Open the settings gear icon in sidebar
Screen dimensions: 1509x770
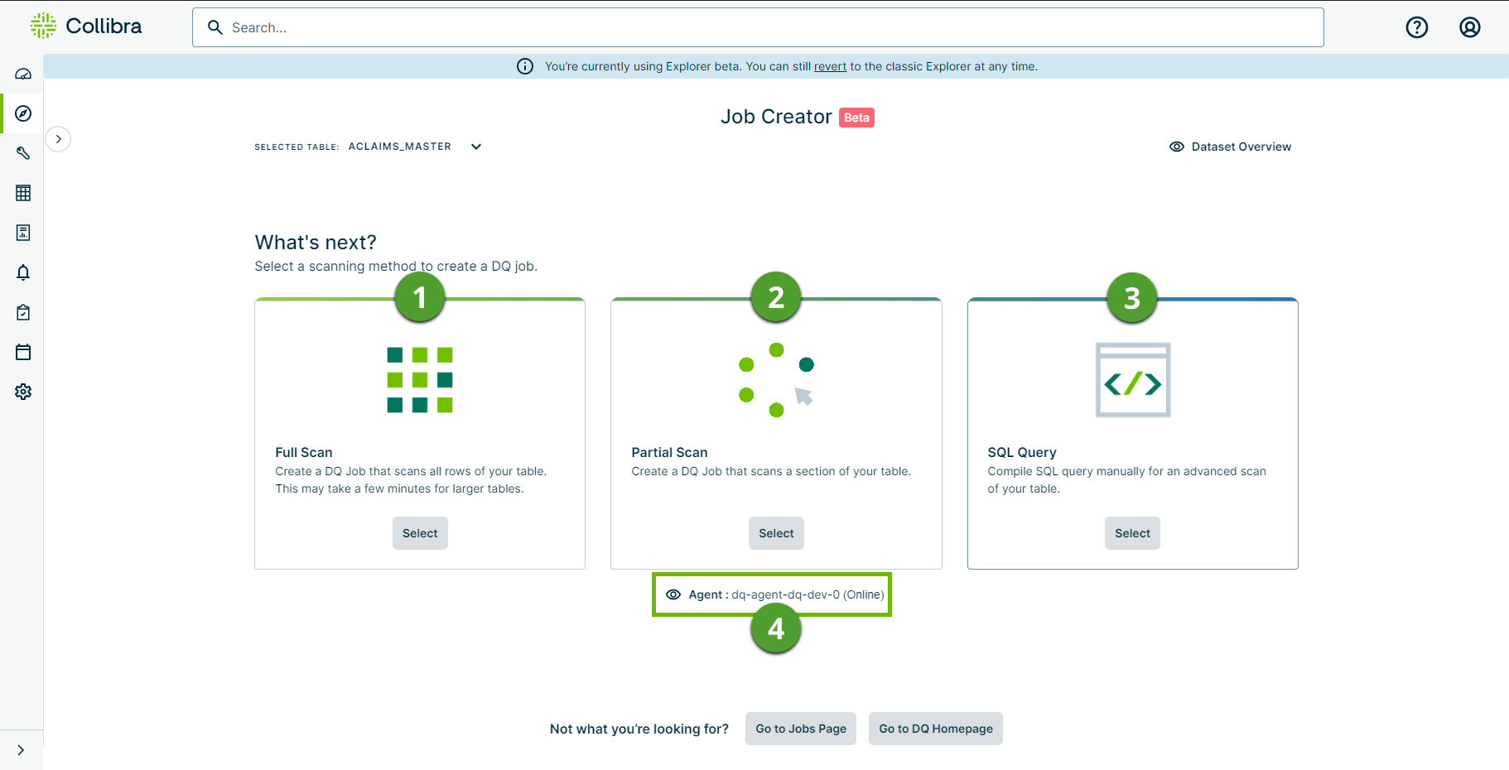23,392
